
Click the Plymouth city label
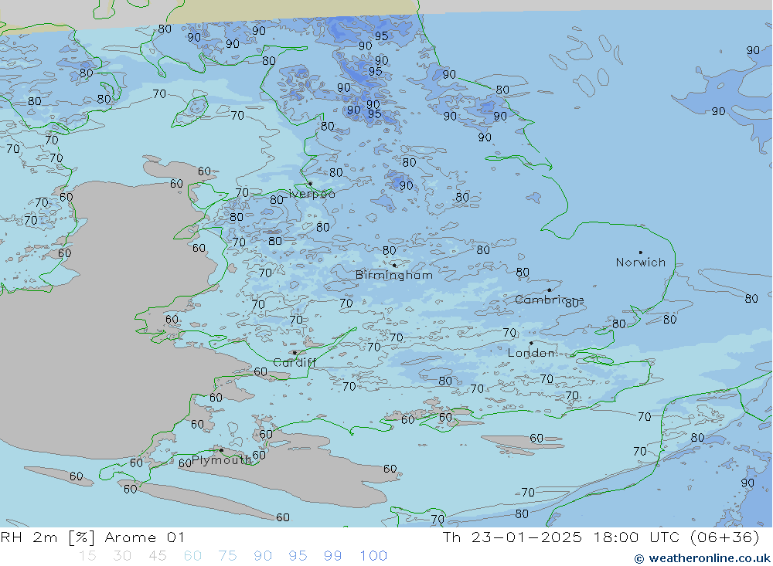(221, 460)
